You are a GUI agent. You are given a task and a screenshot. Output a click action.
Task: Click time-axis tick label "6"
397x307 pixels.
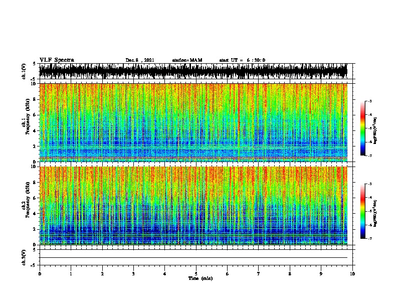[228, 274]
